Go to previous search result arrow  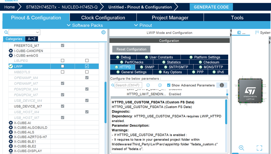tap(148, 85)
